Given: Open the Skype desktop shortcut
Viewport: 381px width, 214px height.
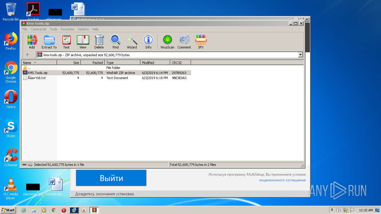Looking at the screenshot, I should tap(11, 128).
